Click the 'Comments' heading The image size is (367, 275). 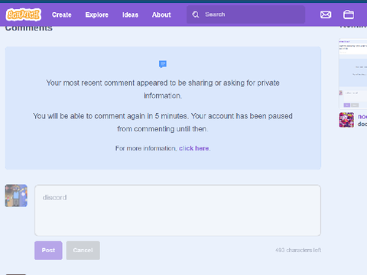29,28
